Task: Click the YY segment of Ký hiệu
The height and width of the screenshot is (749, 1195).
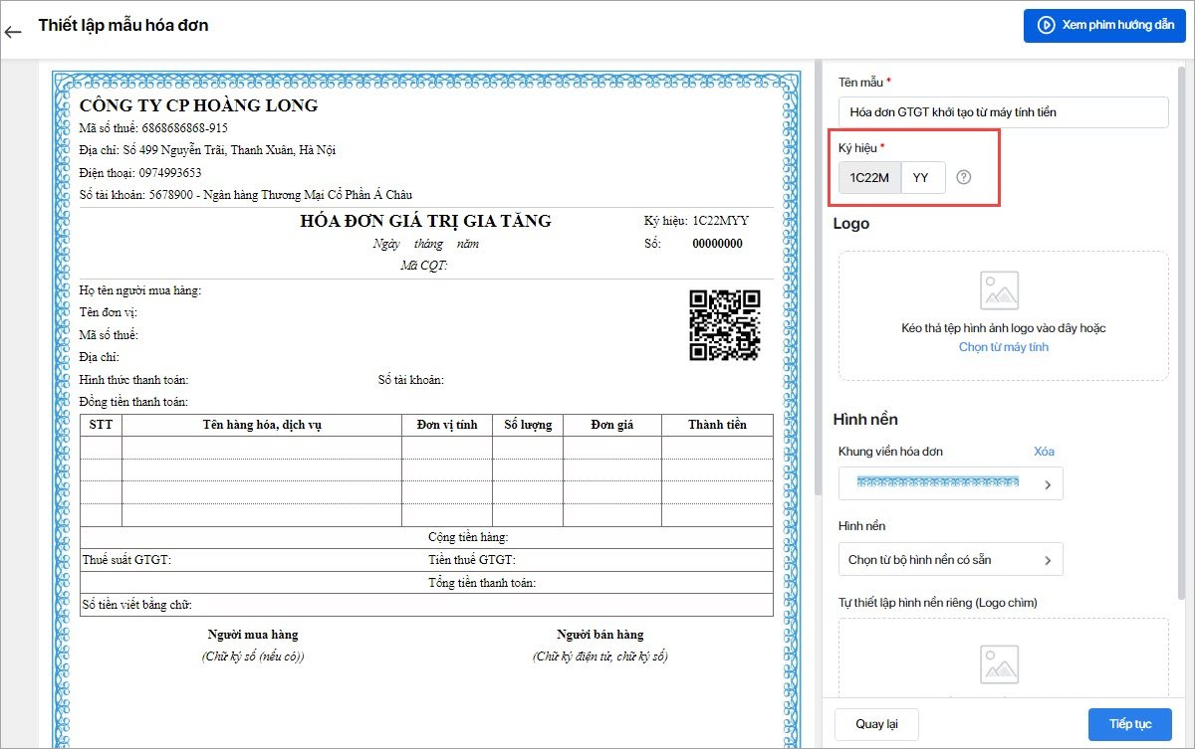Action: click(x=922, y=177)
